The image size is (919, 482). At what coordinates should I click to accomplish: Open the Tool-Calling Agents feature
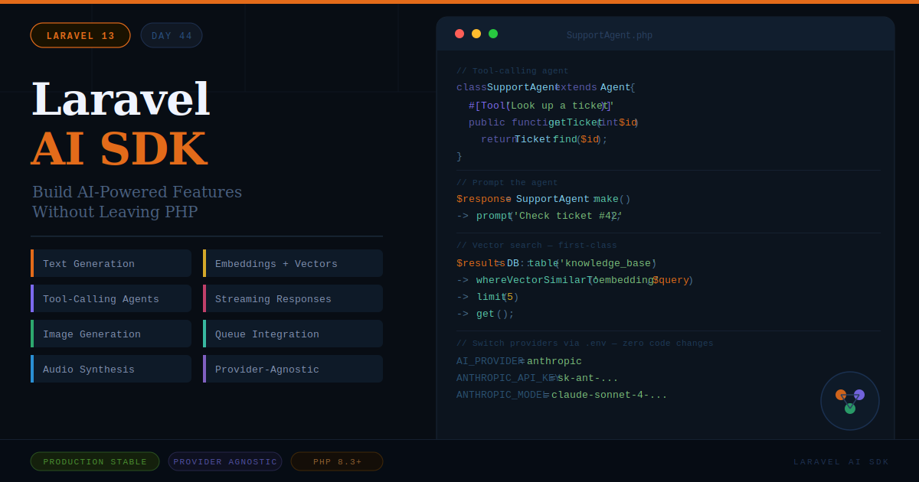coord(111,298)
